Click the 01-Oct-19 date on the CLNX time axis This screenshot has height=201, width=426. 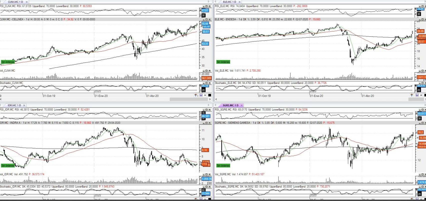(x=49, y=96)
